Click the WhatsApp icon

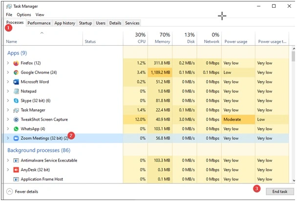[16, 129]
